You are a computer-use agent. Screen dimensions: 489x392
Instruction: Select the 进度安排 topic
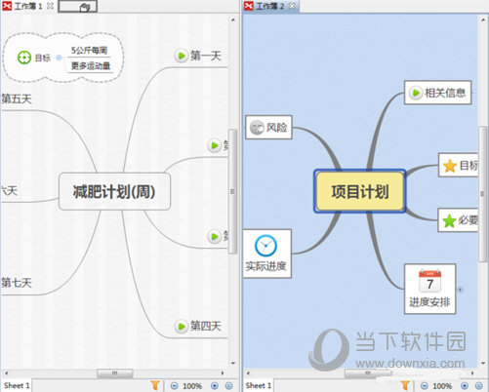click(429, 289)
